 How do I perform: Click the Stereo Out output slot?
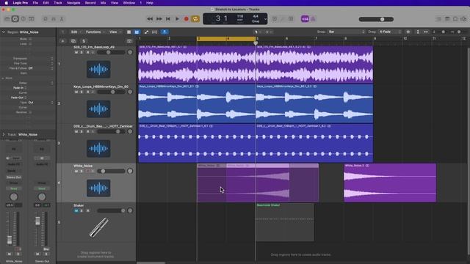(x=13, y=177)
